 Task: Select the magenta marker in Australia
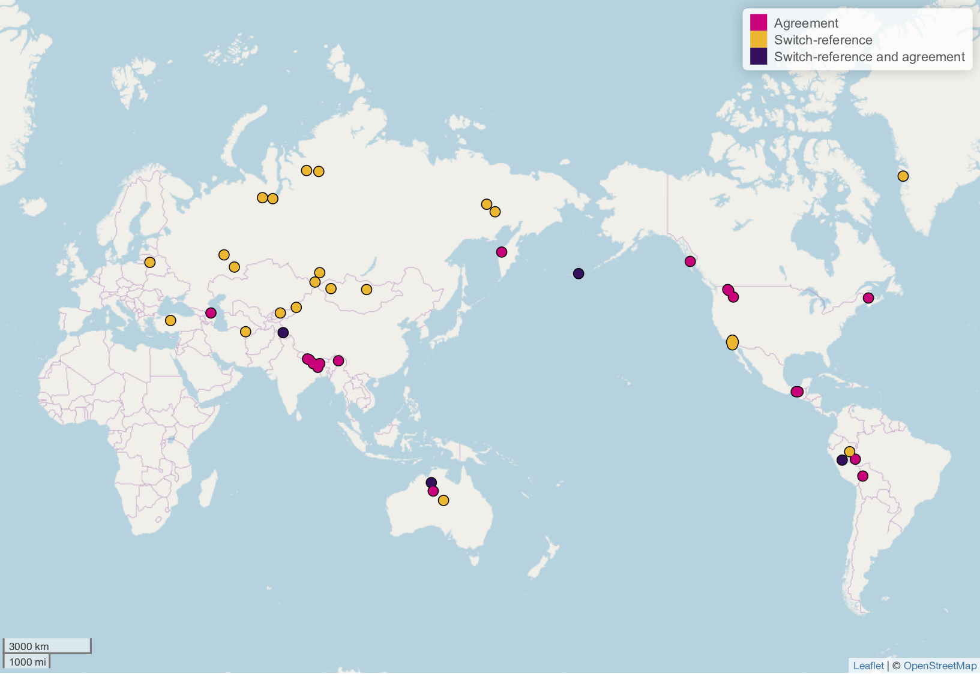(x=433, y=491)
